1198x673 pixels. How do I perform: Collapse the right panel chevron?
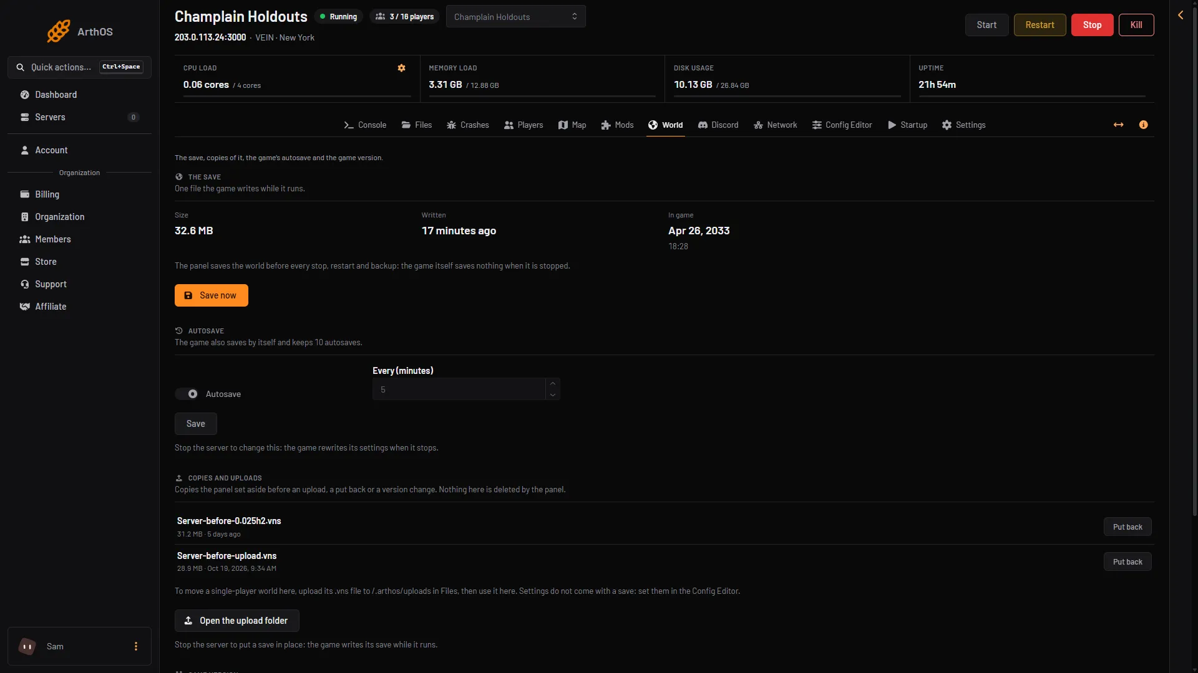[1181, 15]
